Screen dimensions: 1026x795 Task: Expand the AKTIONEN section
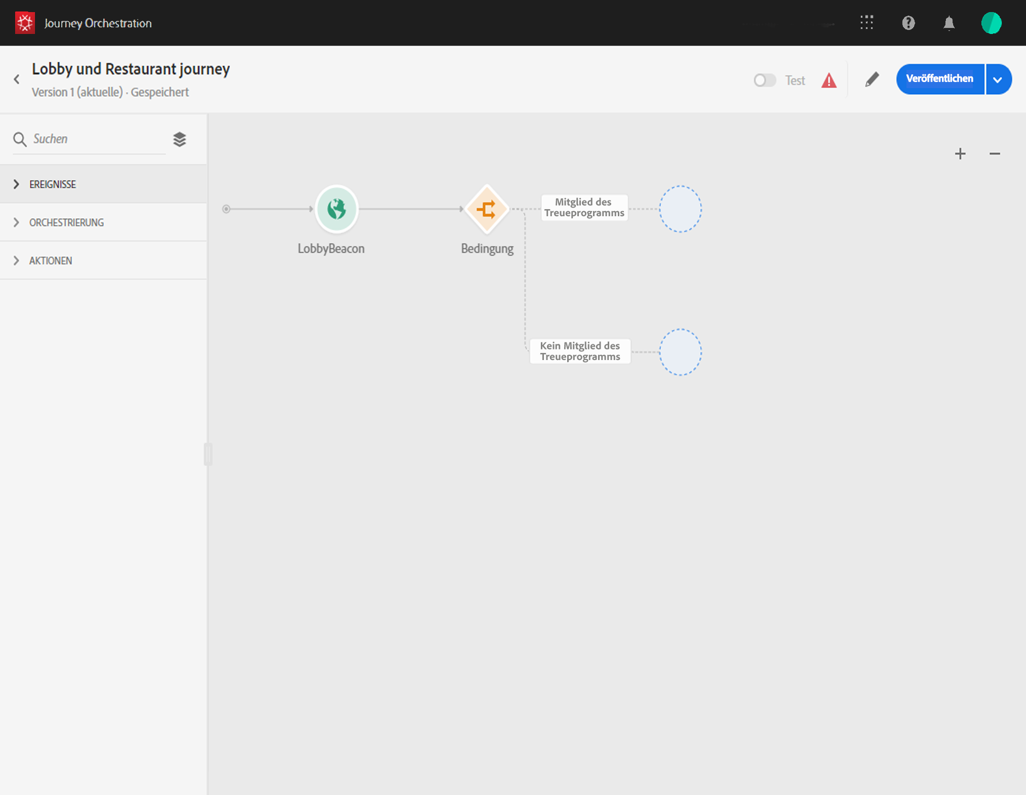(x=51, y=261)
